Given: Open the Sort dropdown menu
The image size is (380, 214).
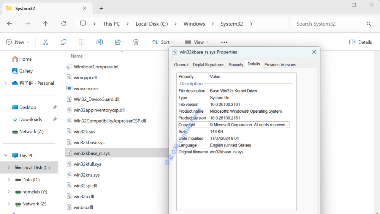Looking at the screenshot, I should click(x=163, y=42).
